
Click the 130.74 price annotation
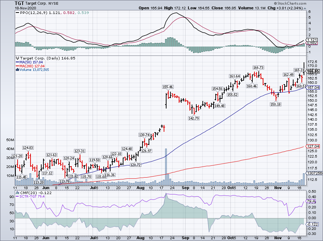[144, 135]
